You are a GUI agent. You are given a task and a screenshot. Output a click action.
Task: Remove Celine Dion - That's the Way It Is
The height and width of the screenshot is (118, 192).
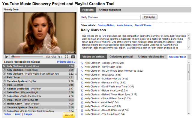coord(4,96)
